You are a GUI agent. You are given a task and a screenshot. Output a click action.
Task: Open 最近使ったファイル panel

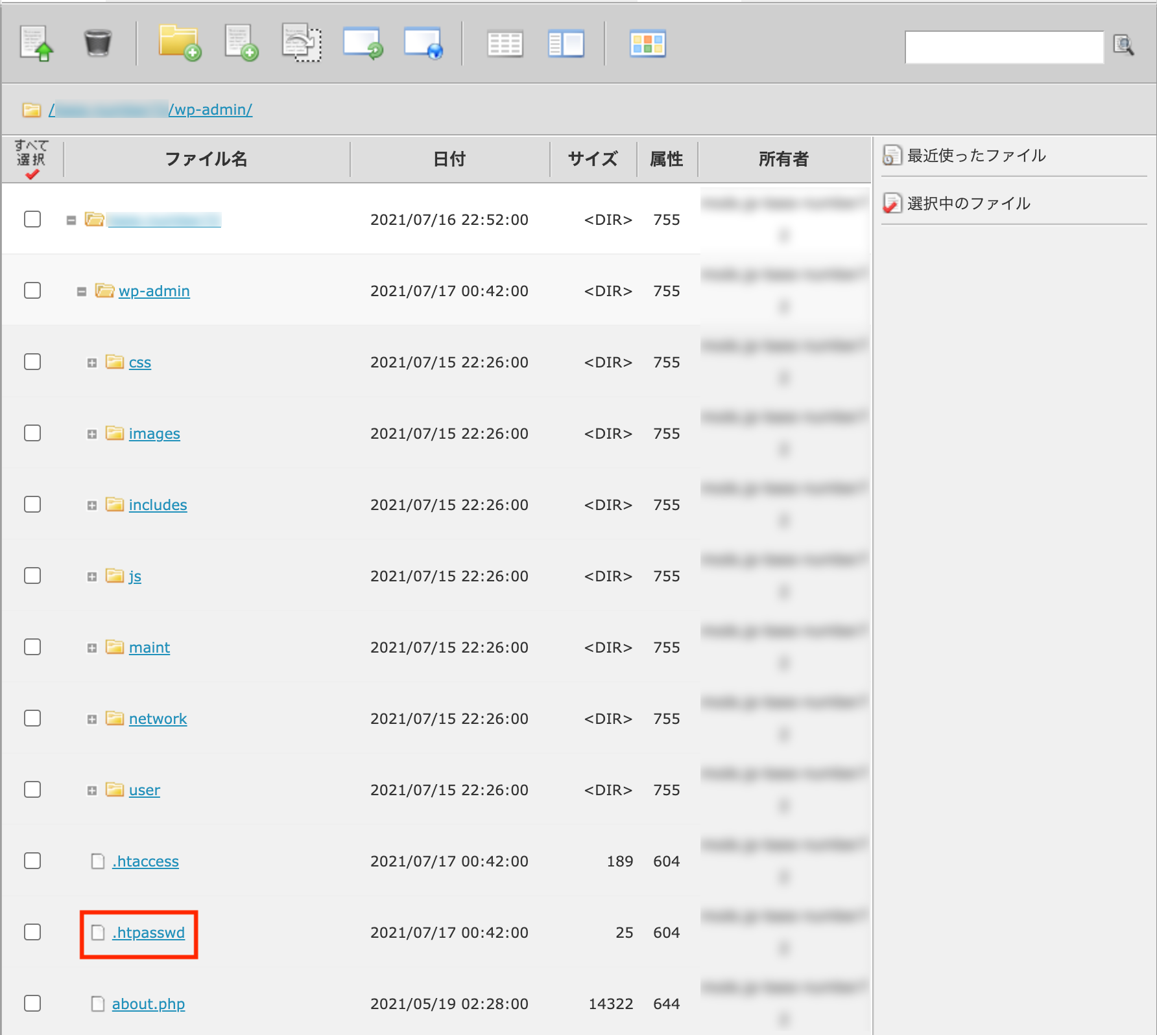click(975, 156)
